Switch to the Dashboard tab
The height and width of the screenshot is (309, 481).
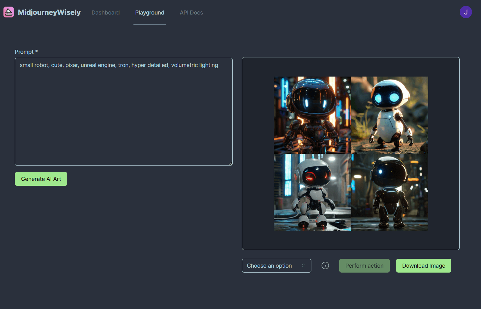[105, 12]
